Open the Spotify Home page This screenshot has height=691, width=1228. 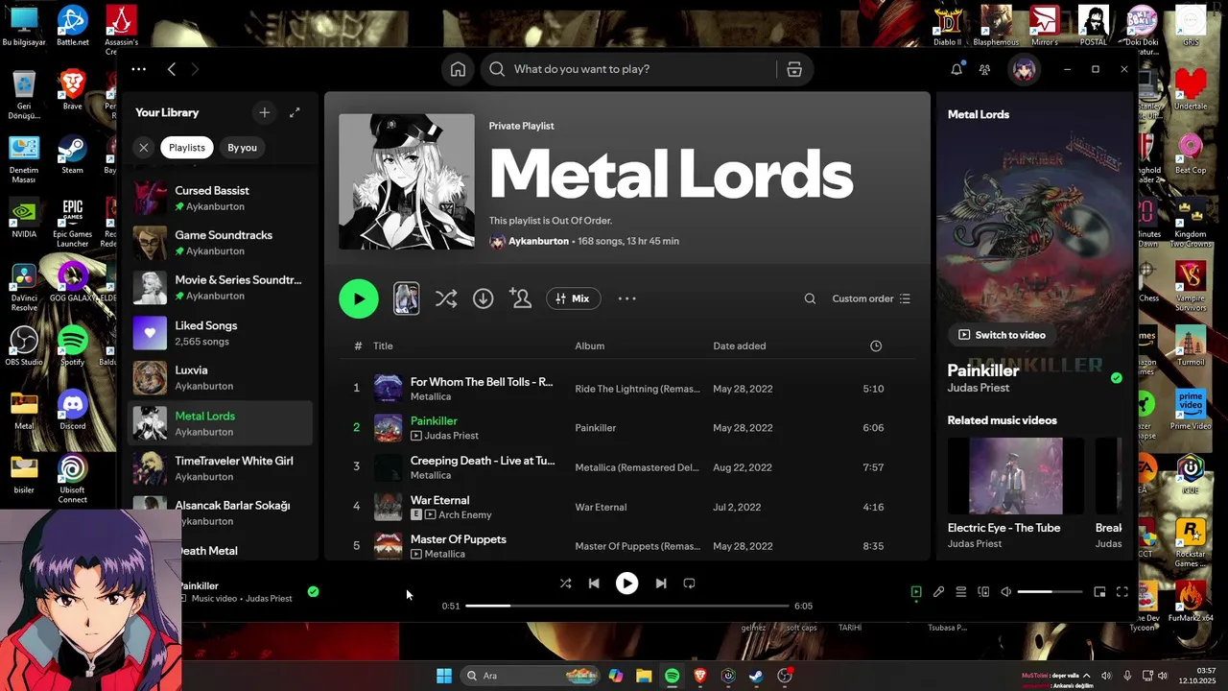(458, 69)
